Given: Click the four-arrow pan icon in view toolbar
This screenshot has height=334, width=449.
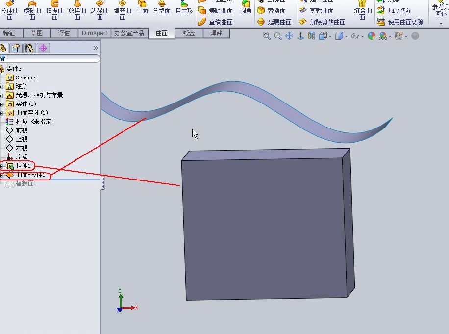Looking at the screenshot, I should 289,36.
